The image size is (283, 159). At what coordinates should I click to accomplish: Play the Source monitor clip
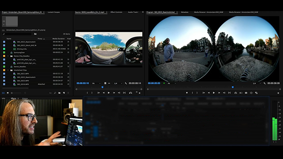point(109,93)
